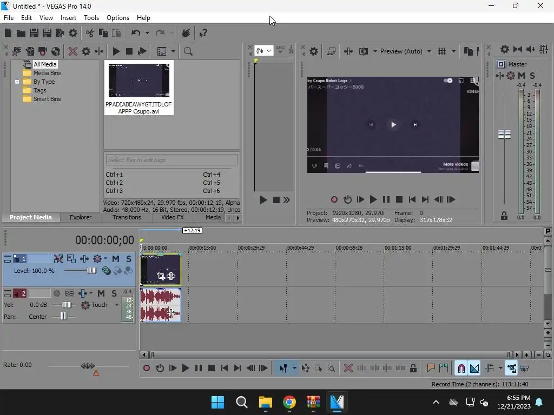Click the Delete red X in timeline toolbar
The height and width of the screenshot is (415, 554).
tap(348, 369)
